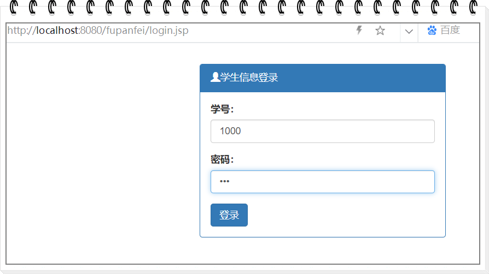Click the lightning bolt speed mode icon
489x274 pixels.
point(359,30)
